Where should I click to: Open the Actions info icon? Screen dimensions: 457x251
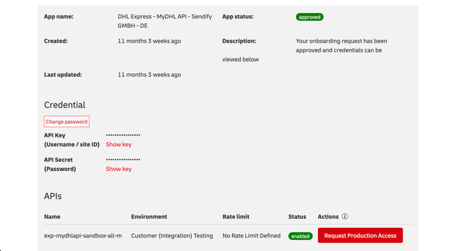[x=344, y=216]
